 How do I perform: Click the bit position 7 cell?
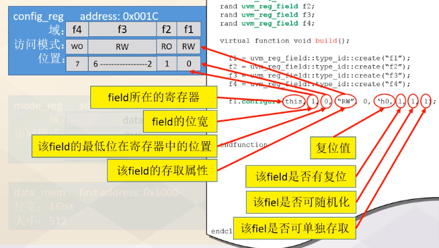coord(77,64)
